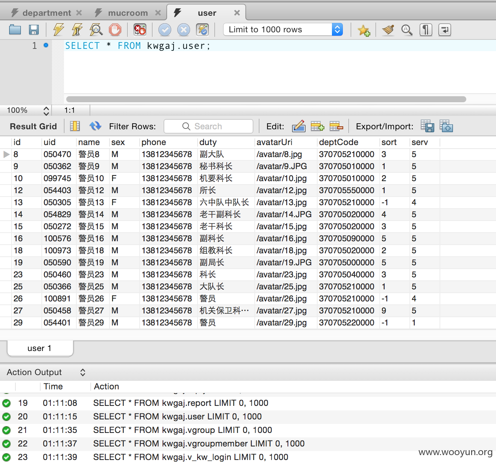Click success icon for action 21

click(x=6, y=430)
